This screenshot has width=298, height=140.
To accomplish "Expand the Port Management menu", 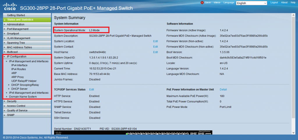I will [x=27, y=29].
